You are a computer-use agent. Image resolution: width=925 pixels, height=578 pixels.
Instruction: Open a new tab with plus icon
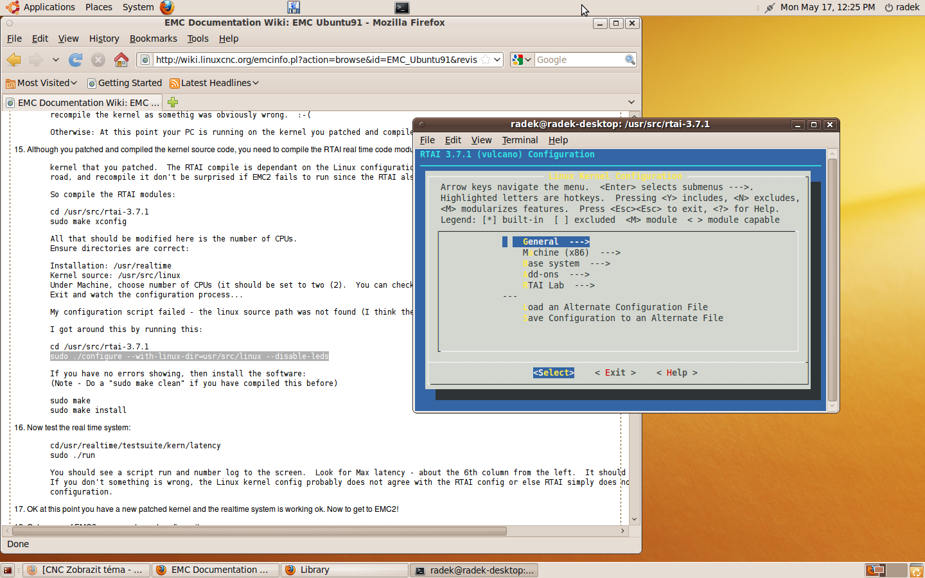tap(173, 102)
